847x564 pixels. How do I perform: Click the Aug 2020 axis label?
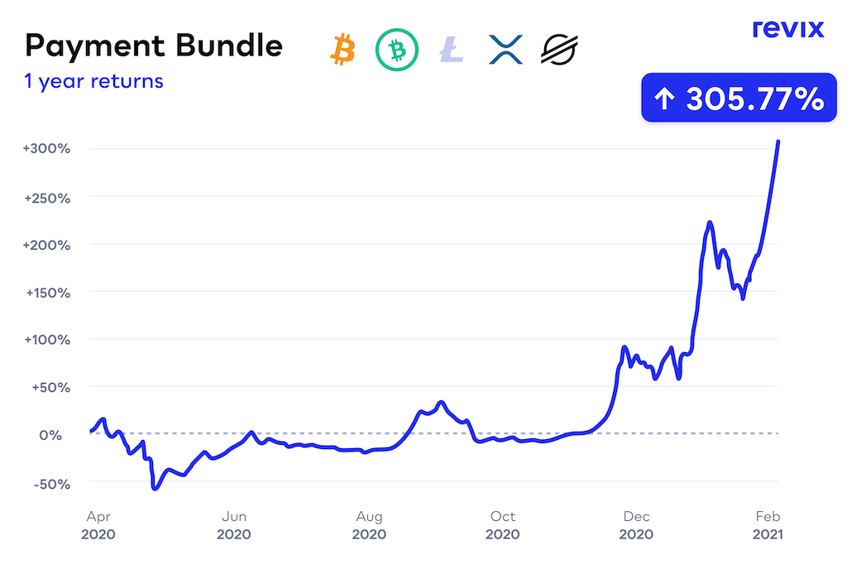(x=369, y=525)
